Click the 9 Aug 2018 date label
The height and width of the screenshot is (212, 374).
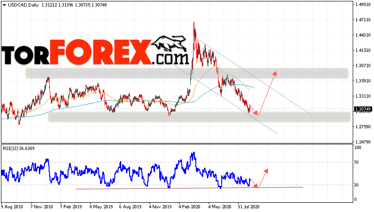12,206
